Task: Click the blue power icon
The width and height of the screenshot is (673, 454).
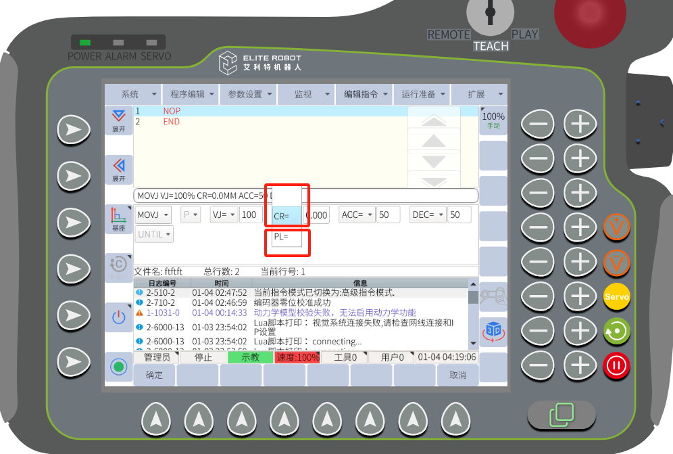Action: [119, 317]
